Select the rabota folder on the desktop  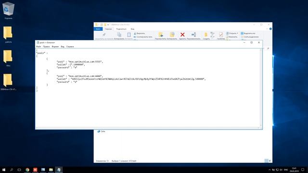pyautogui.click(x=8, y=35)
